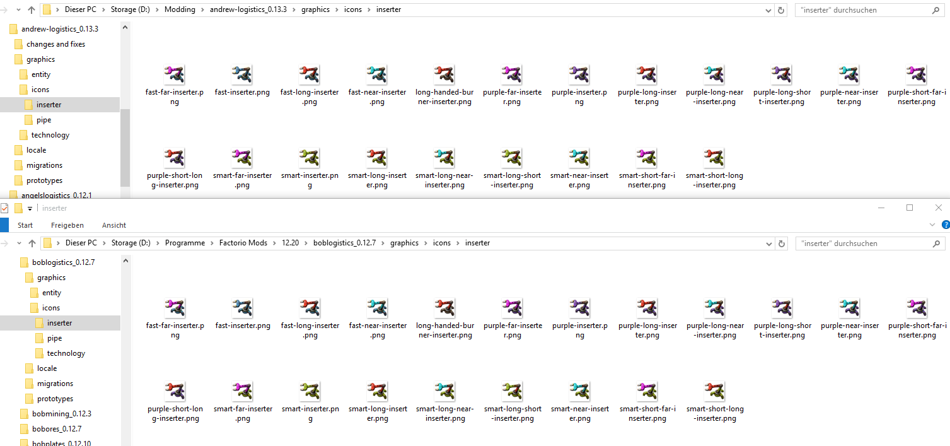Select 'prototypes' folder under andrew-logistics tree
Viewport: 950px width, 446px height.
point(44,180)
